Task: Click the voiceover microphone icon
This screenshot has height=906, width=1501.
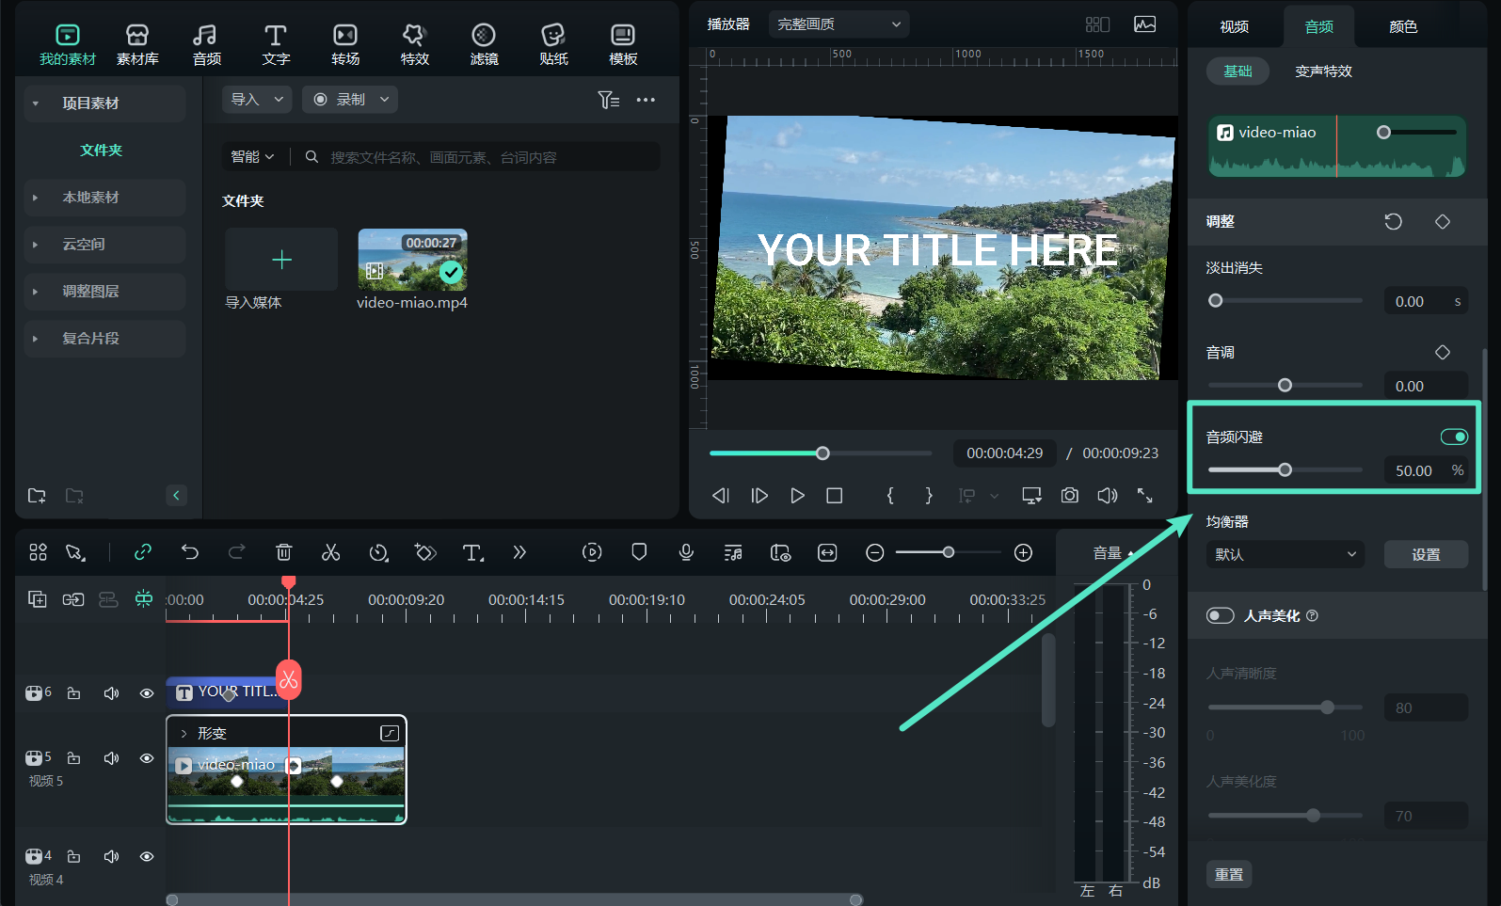Action: (x=686, y=552)
